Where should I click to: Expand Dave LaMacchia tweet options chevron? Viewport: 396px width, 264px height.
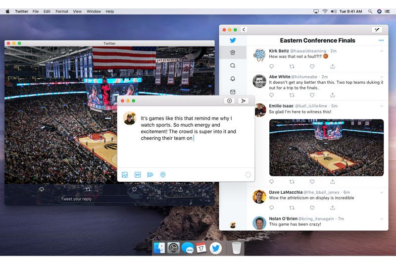coord(381,193)
